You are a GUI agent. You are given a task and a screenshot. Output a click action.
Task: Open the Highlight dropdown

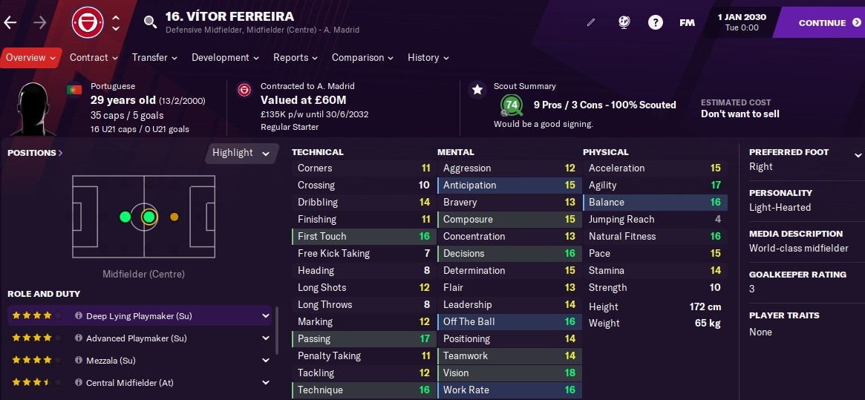click(x=241, y=153)
